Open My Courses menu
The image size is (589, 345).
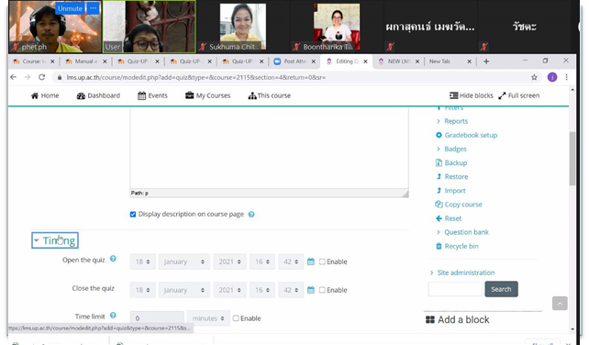pos(207,95)
